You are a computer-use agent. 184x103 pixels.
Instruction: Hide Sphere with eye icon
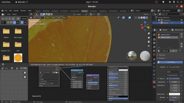coord(181,23)
